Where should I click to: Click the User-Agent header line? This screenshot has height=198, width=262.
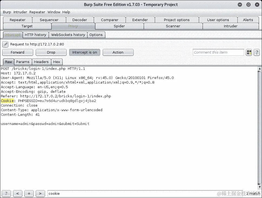pyautogui.click(x=88, y=78)
